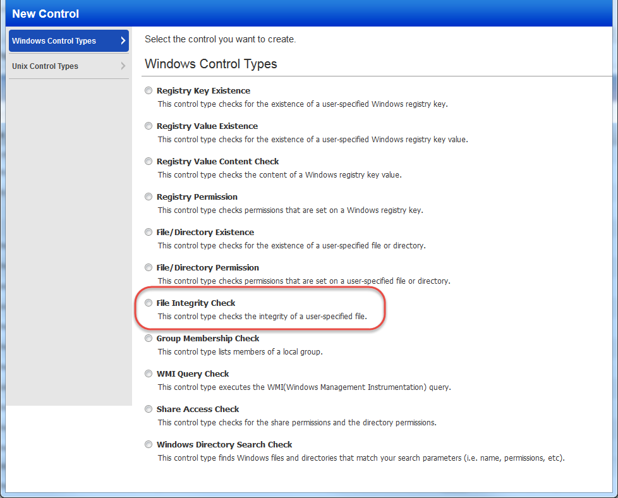This screenshot has height=498, width=618.
Task: Select the Registry Permission option
Action: 148,197
